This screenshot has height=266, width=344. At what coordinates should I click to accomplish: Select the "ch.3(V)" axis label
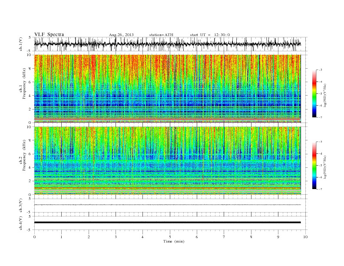(21, 206)
